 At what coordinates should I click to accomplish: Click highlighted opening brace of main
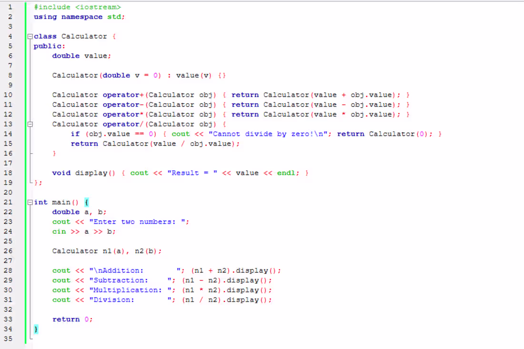pos(87,202)
